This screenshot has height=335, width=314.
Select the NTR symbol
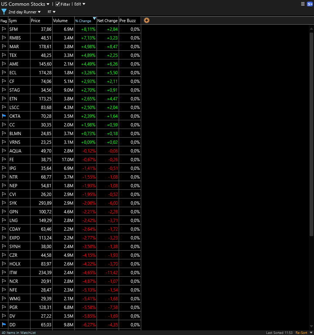[x=13, y=177]
